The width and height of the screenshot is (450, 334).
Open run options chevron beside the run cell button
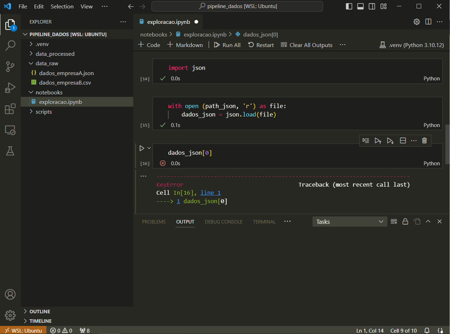[149, 148]
